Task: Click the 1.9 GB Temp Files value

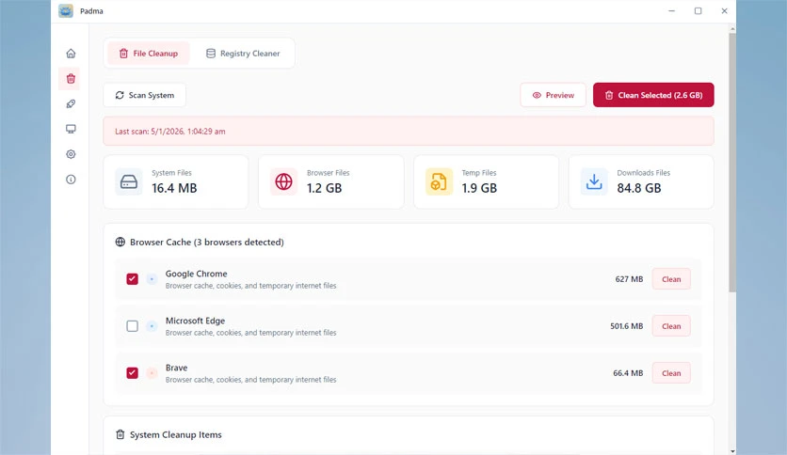Action: (x=479, y=188)
